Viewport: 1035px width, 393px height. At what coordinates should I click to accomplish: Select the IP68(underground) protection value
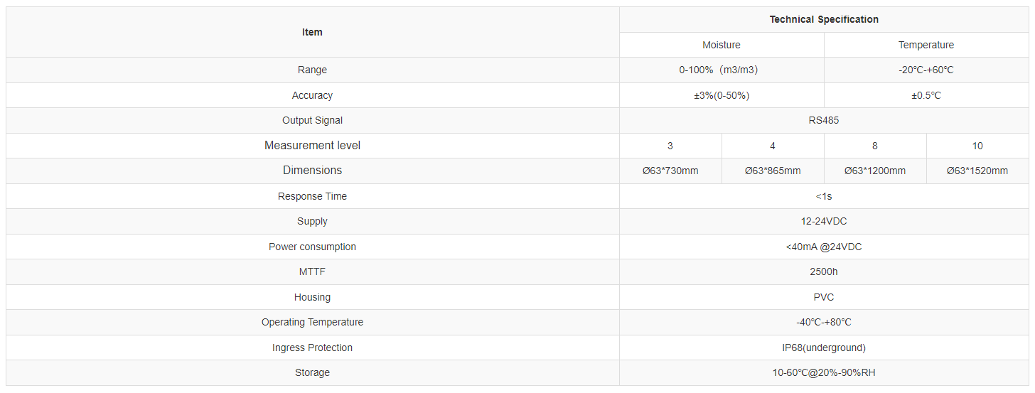coord(824,348)
